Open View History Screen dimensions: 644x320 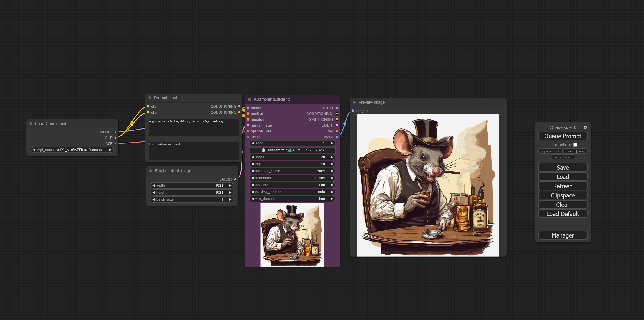pyautogui.click(x=563, y=157)
